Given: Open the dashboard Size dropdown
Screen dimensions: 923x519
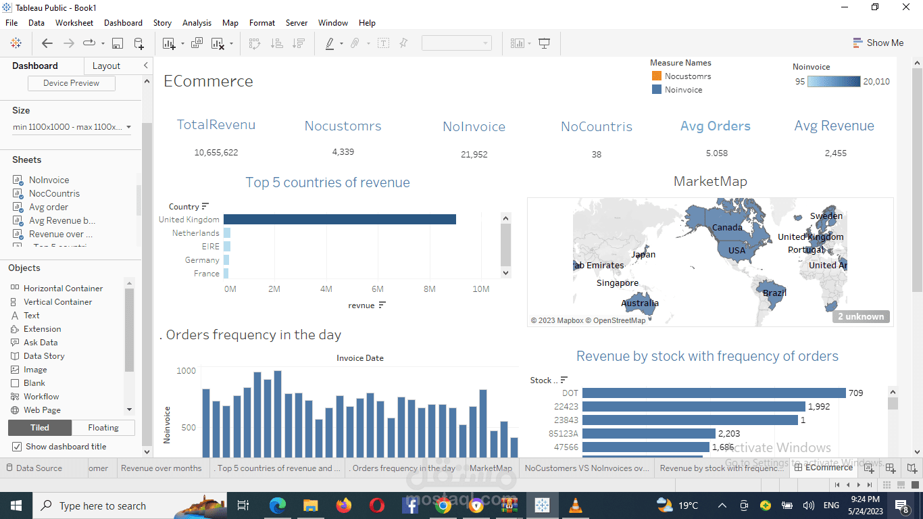Looking at the screenshot, I should coord(71,126).
